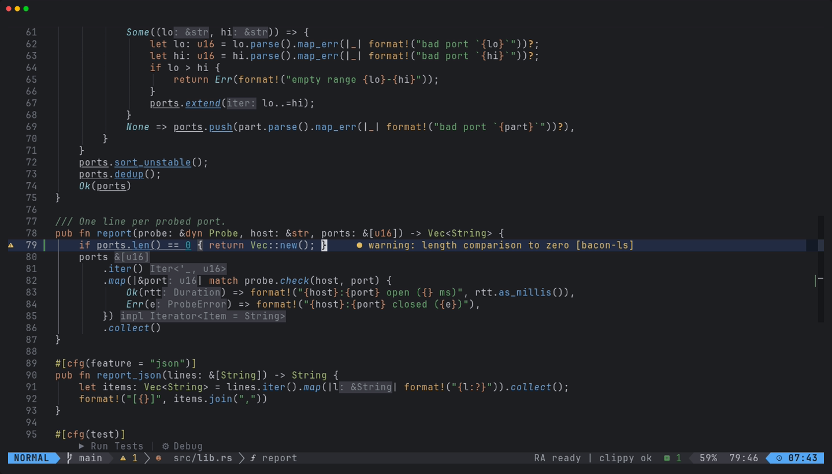Click the gear icon for Debug
Viewport: 832px width, 474px height.
[x=165, y=446]
